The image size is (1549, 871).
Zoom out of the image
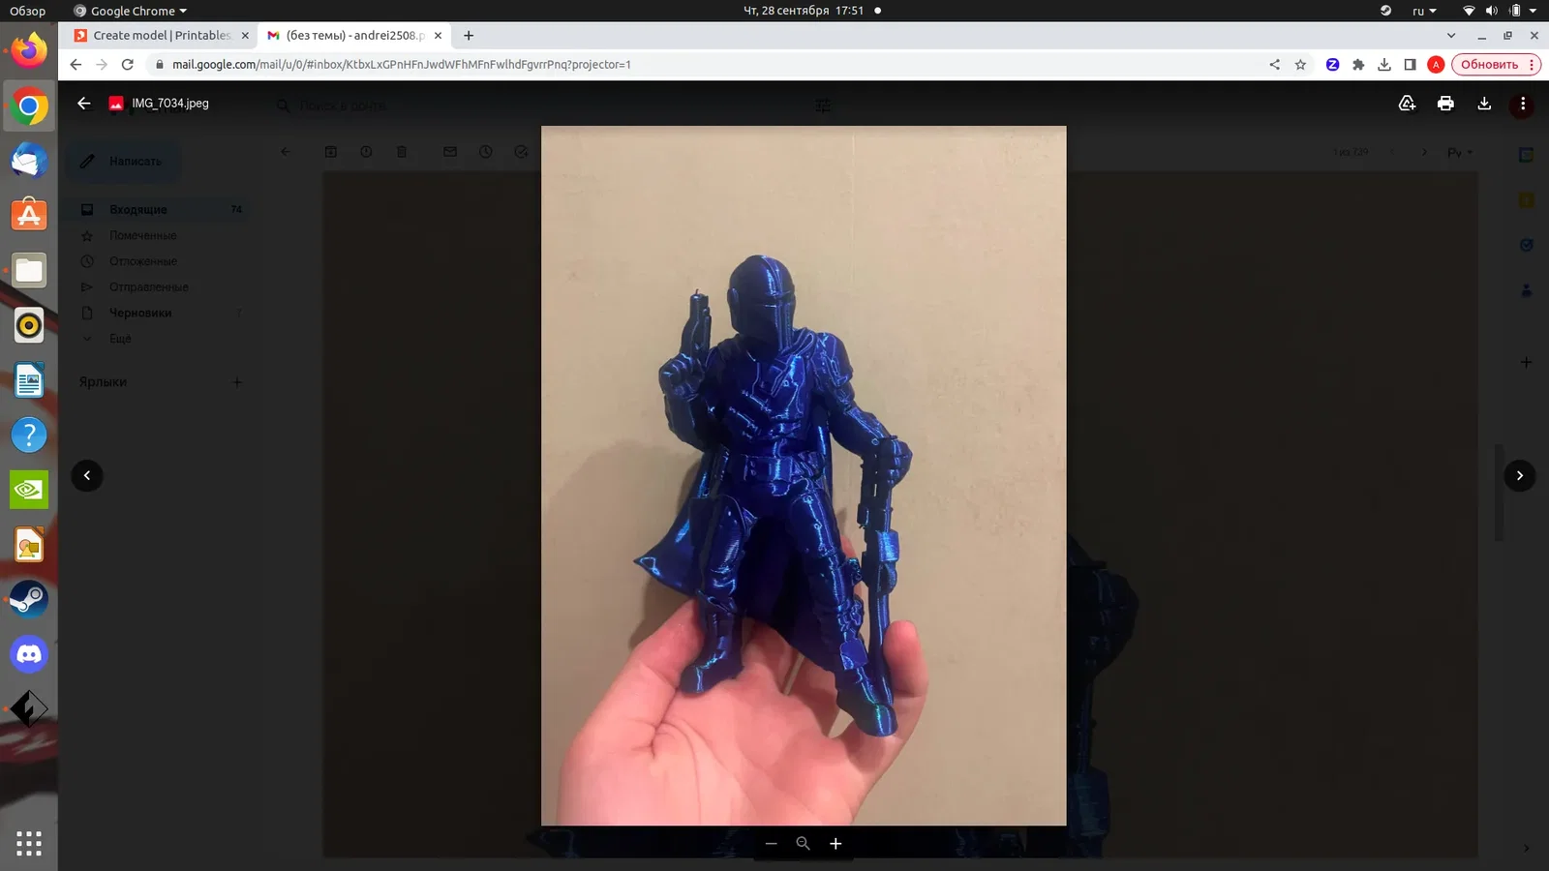tap(771, 844)
